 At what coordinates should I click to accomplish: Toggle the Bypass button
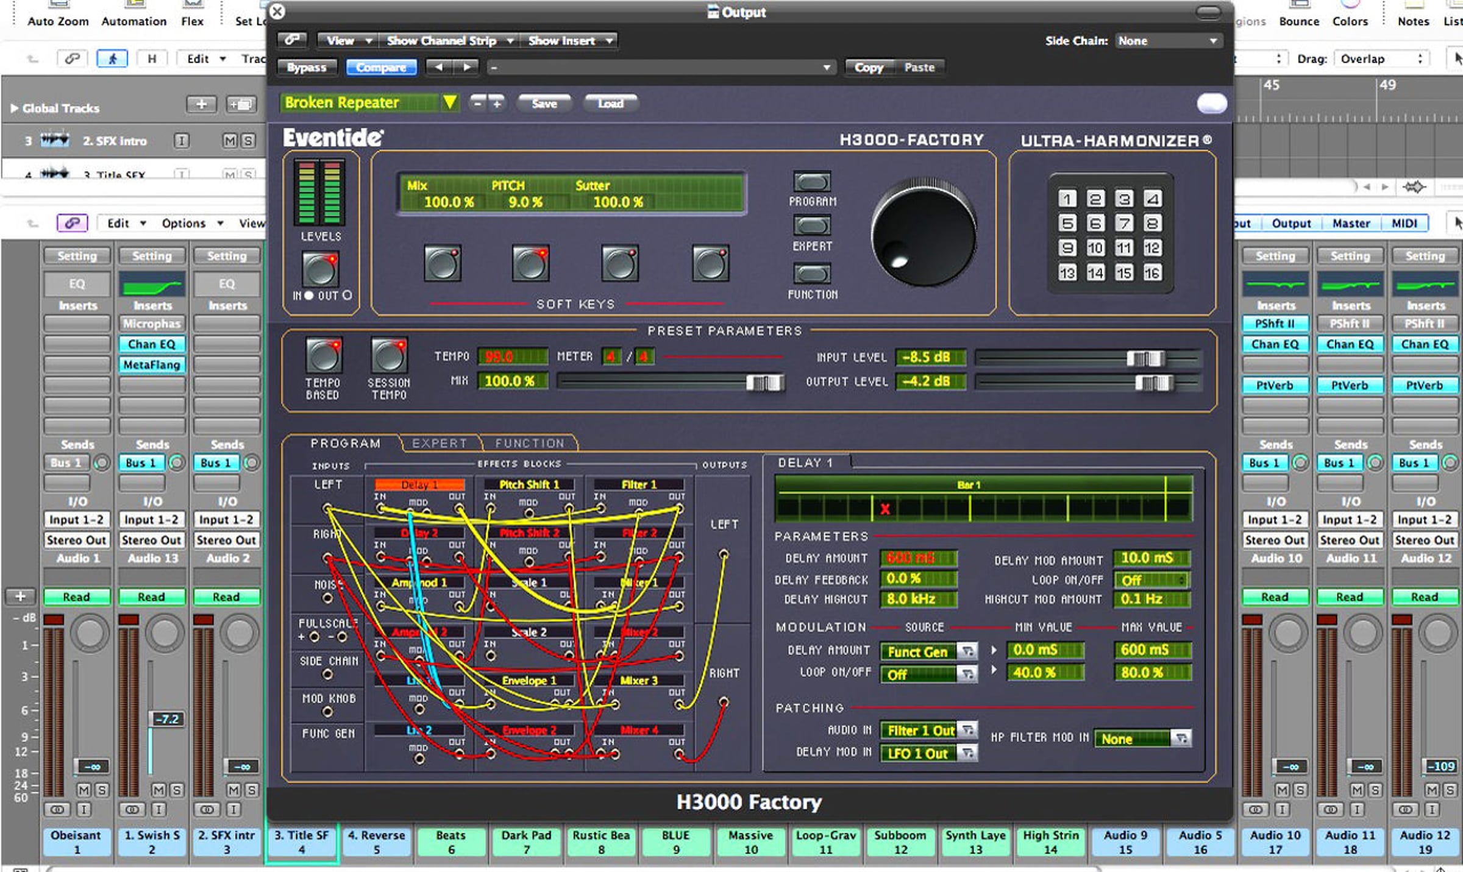(307, 67)
